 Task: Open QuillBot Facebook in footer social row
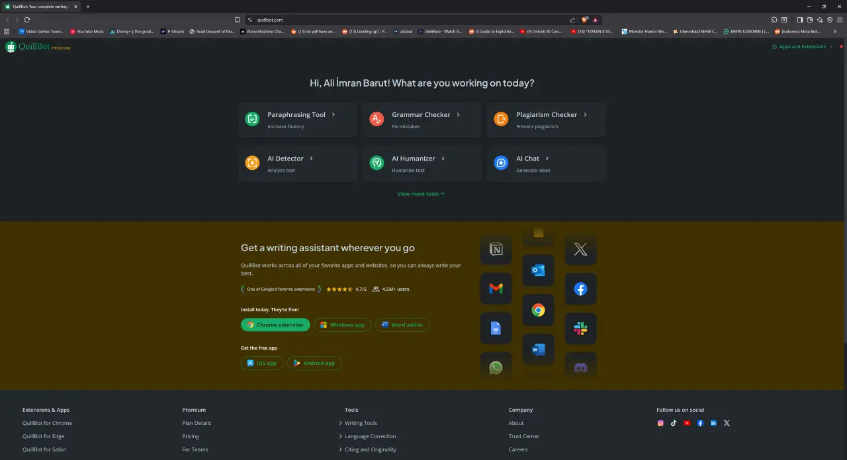[700, 423]
